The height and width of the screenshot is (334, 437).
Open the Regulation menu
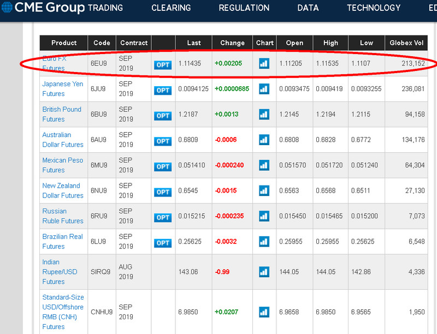(244, 8)
